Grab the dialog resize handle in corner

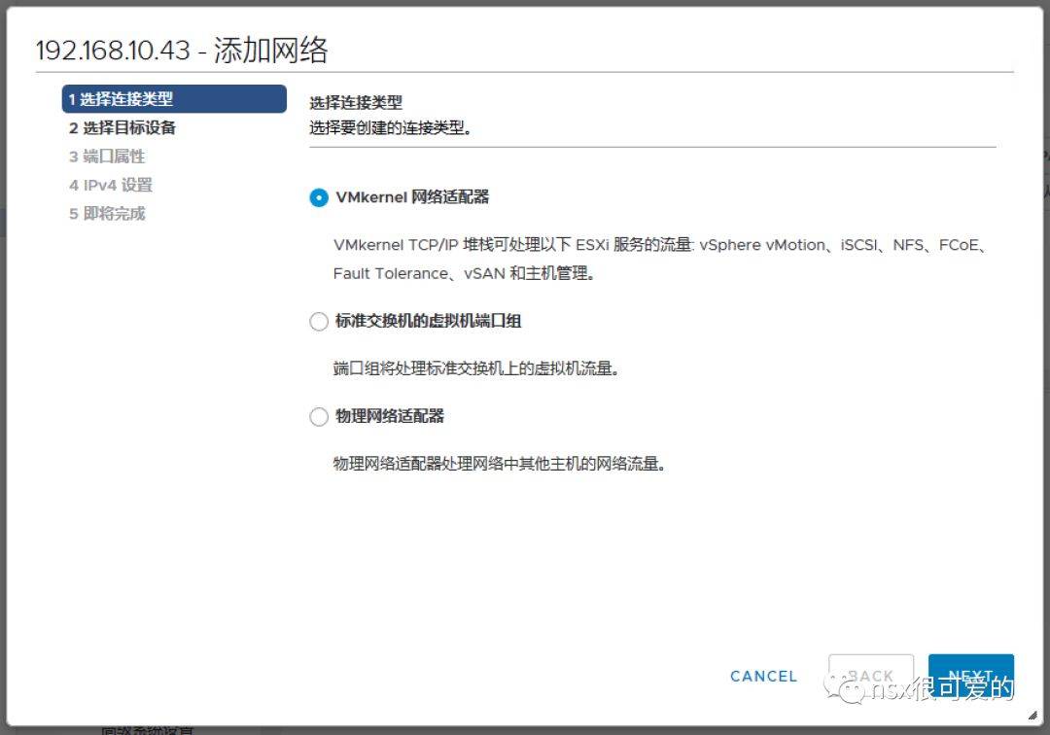tap(1032, 715)
